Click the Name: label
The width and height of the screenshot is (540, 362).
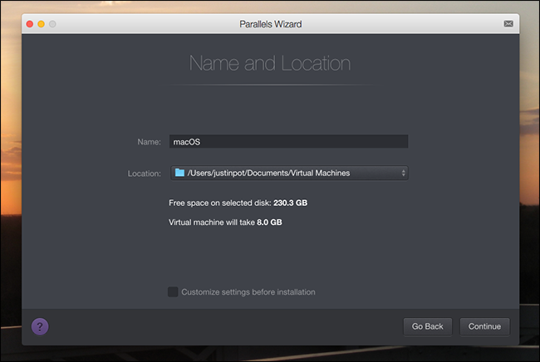tap(149, 142)
